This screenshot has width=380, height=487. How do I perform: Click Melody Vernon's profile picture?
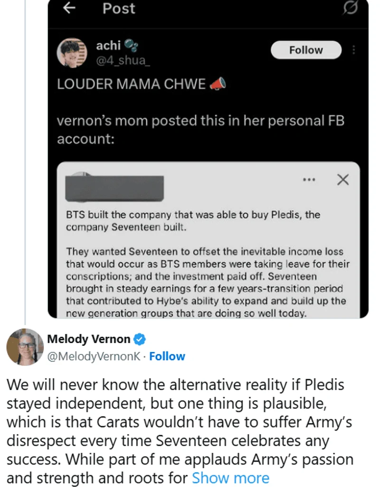point(24,347)
